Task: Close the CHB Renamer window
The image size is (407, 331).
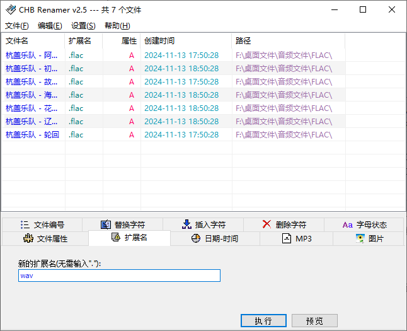Action: coord(392,9)
